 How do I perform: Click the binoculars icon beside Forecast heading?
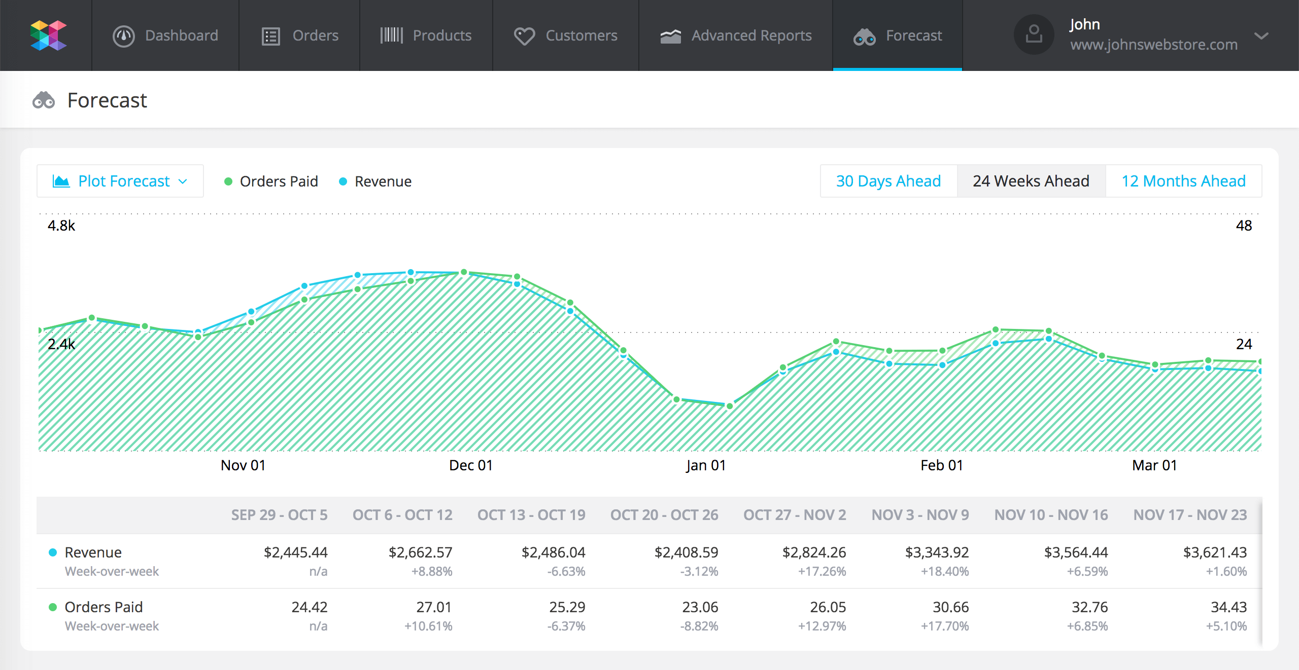coord(44,100)
